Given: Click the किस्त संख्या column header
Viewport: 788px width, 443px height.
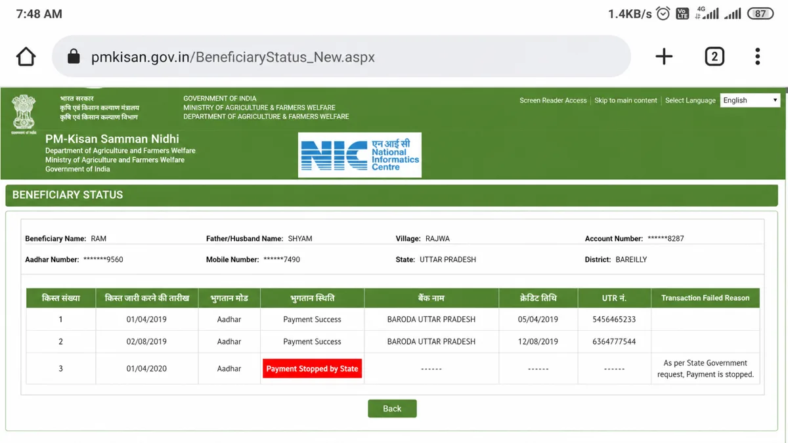Looking at the screenshot, I should click(60, 298).
